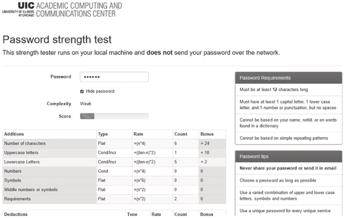Click the 12 characters long requirement item
Screen dimensions: 345x218
pyautogui.click(x=288, y=90)
